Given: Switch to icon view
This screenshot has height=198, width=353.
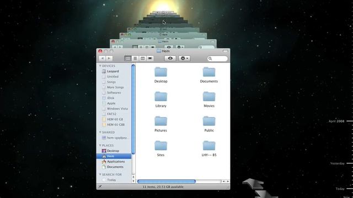Looking at the screenshot, I should pyautogui.click(x=127, y=58).
